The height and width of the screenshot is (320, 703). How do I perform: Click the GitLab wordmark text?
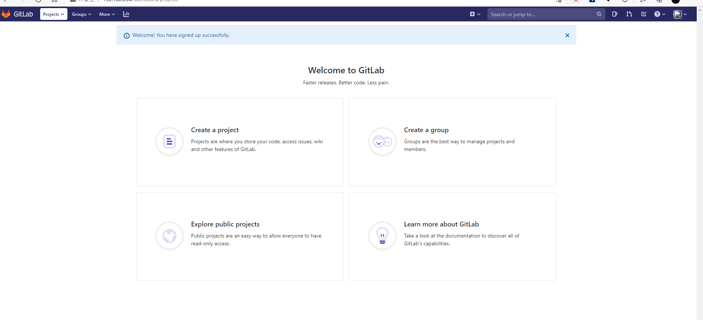[23, 14]
